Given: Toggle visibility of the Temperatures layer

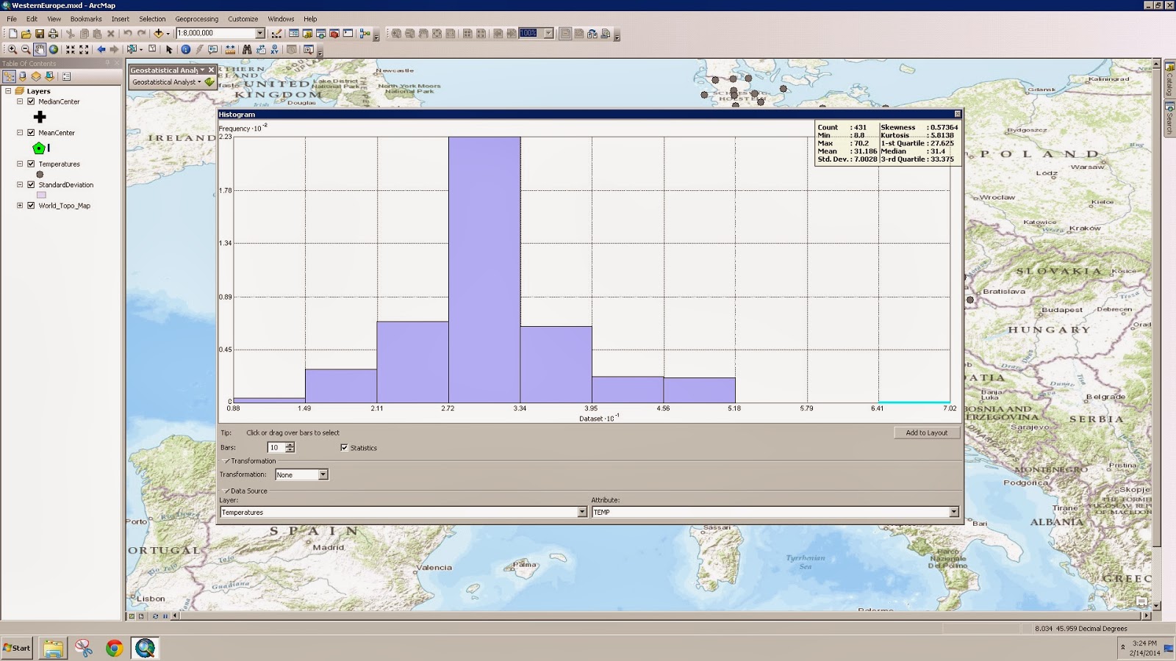Looking at the screenshot, I should [x=30, y=164].
